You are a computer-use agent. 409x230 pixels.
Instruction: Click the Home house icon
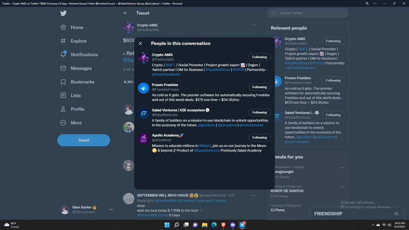pos(63,27)
